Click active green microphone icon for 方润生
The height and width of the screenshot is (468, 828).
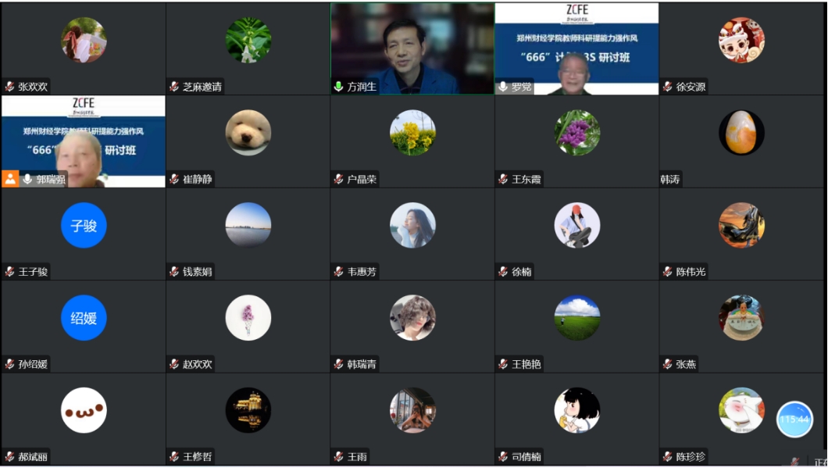(338, 87)
